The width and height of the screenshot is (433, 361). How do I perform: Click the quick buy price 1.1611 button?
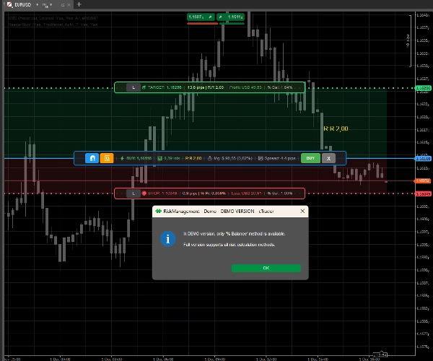tap(230, 17)
